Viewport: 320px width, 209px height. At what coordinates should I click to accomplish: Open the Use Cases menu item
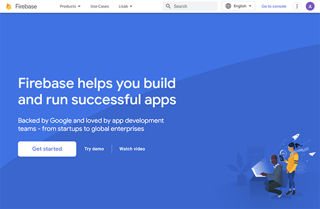click(100, 6)
